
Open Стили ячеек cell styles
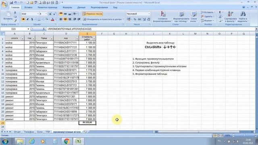tap(193, 17)
